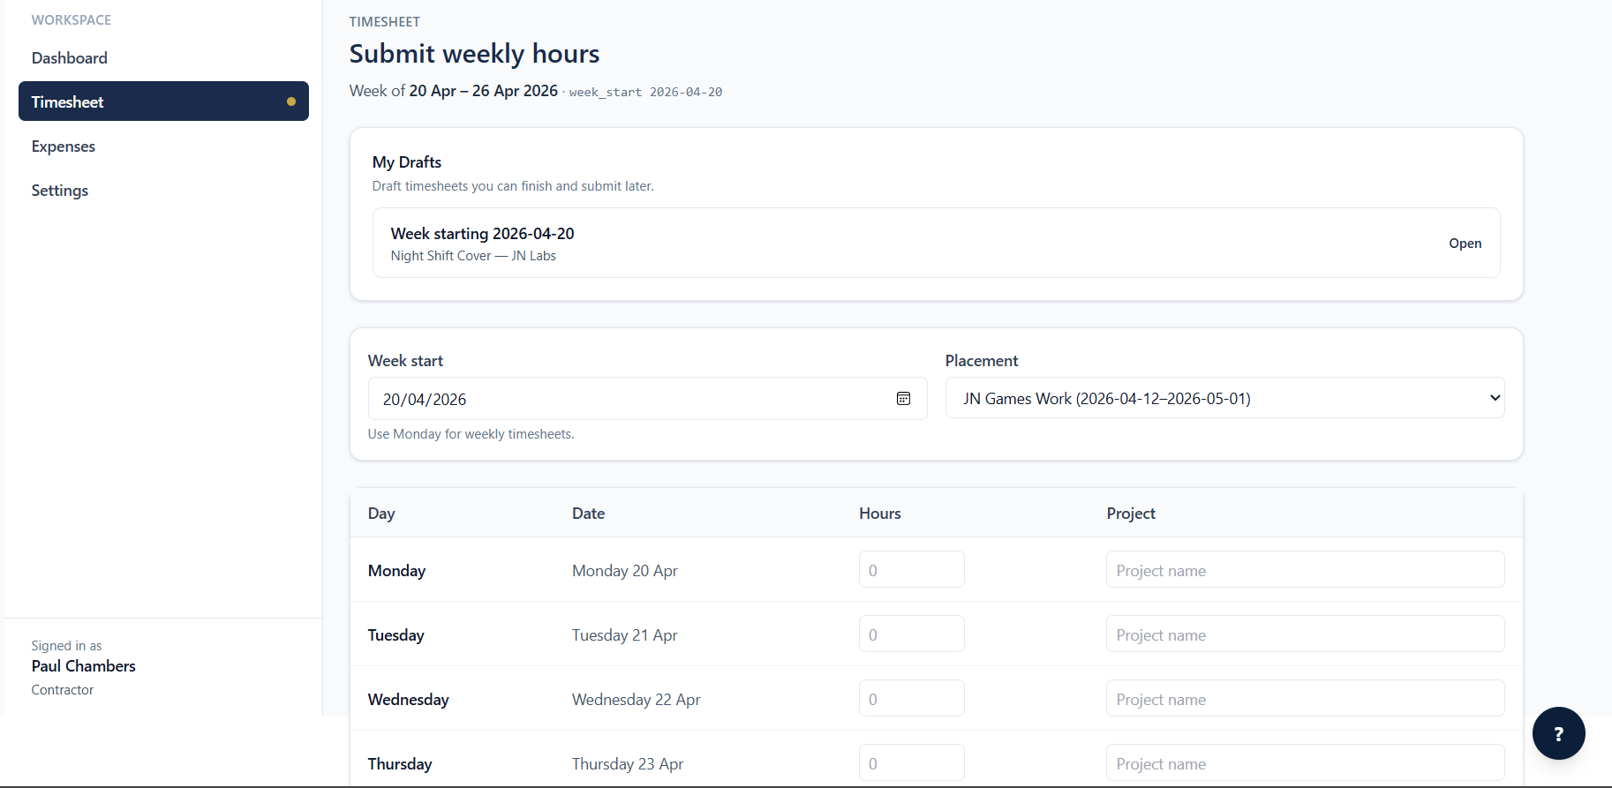Click the 'My Drafts' section title

(407, 162)
